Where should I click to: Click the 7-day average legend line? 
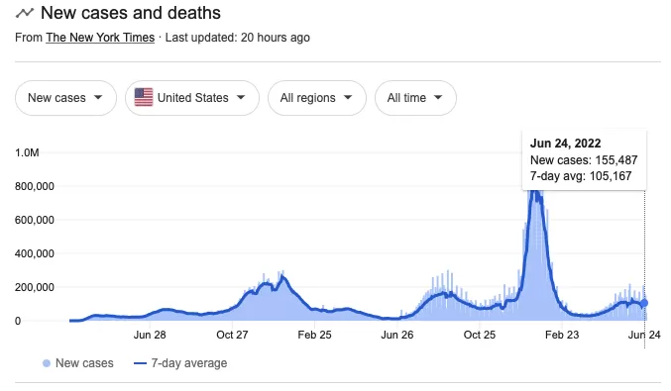(x=141, y=363)
